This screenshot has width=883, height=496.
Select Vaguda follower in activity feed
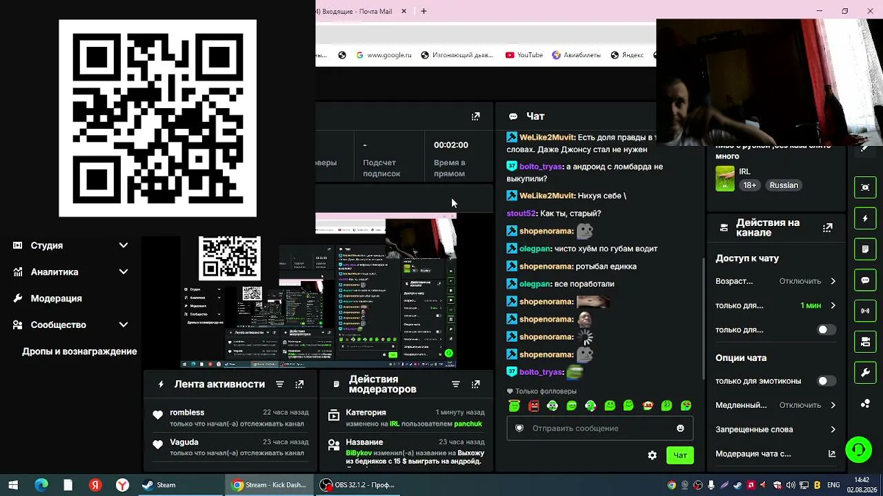184,442
